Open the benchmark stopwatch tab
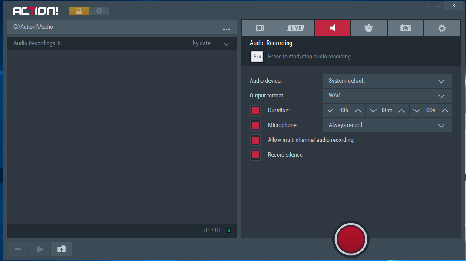The width and height of the screenshot is (466, 261). [x=369, y=28]
